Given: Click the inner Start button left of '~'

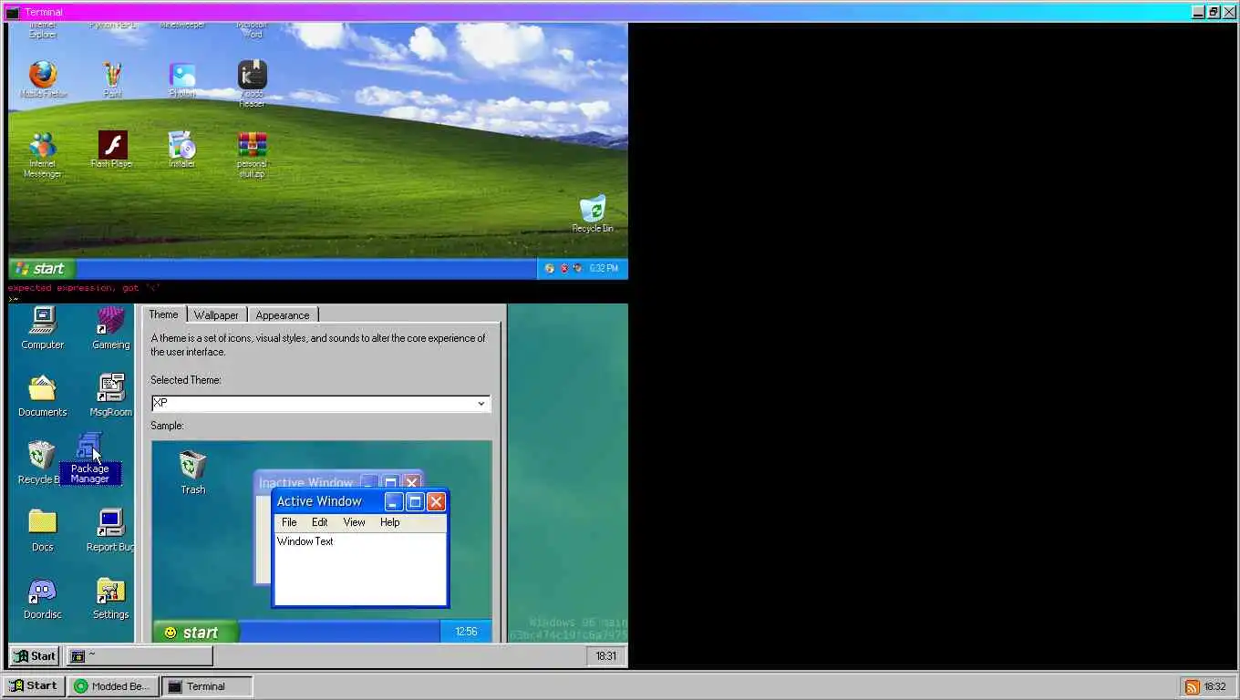Looking at the screenshot, I should point(35,655).
